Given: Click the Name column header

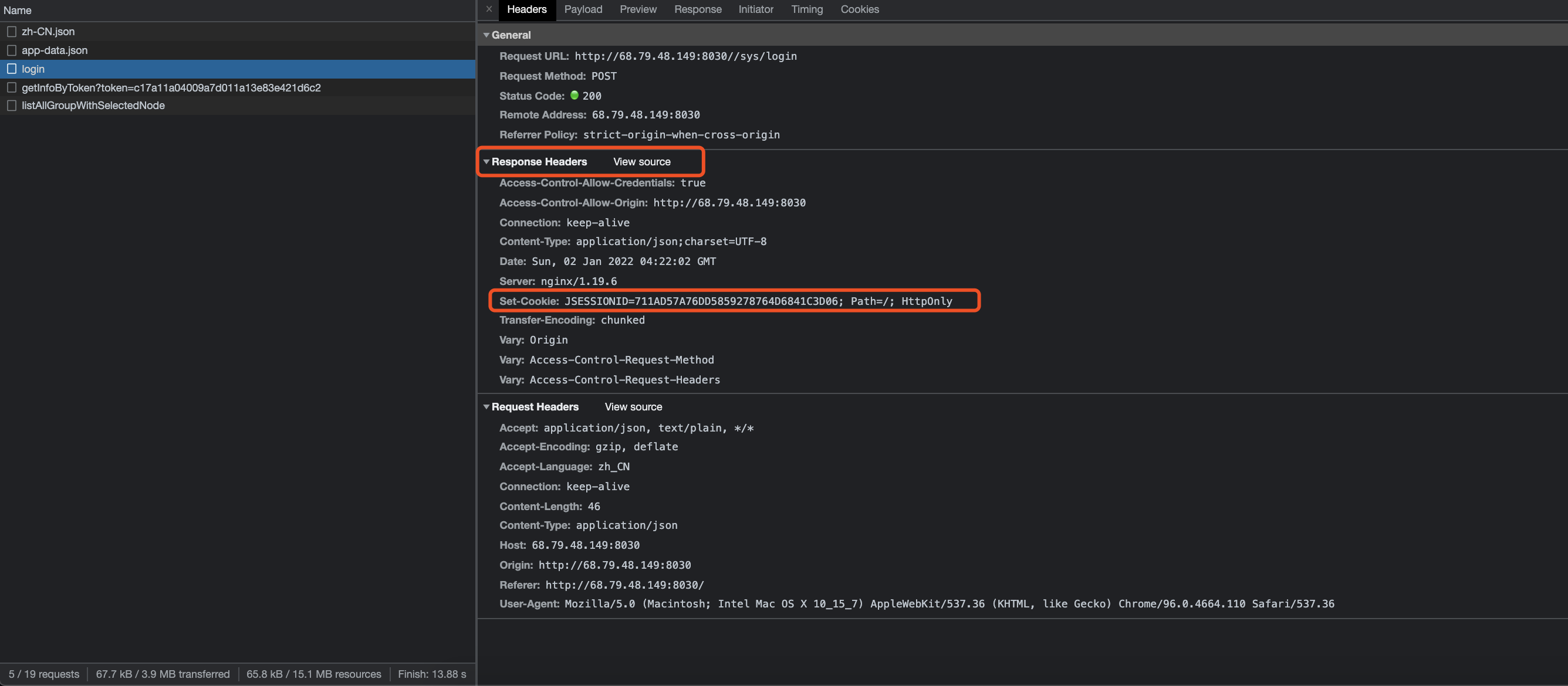Looking at the screenshot, I should 17,11.
